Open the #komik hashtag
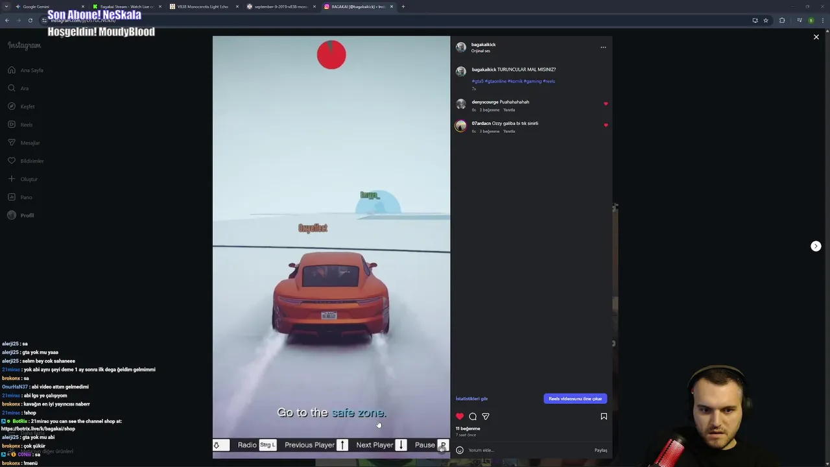This screenshot has width=830, height=467. click(x=515, y=82)
